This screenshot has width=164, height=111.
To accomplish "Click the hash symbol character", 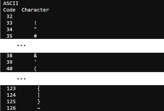I will (35, 36).
